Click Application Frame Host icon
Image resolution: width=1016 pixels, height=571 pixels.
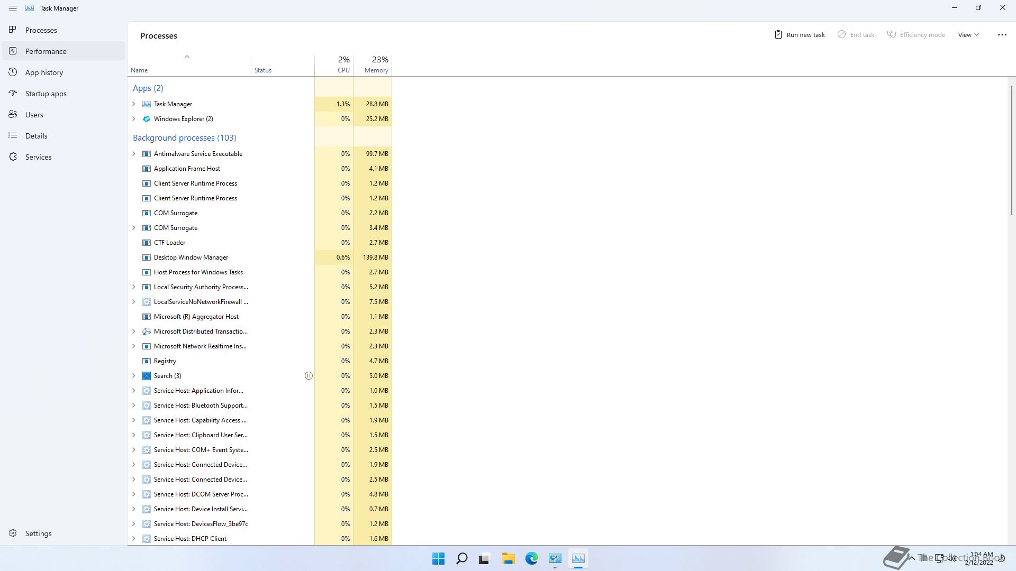pos(147,169)
